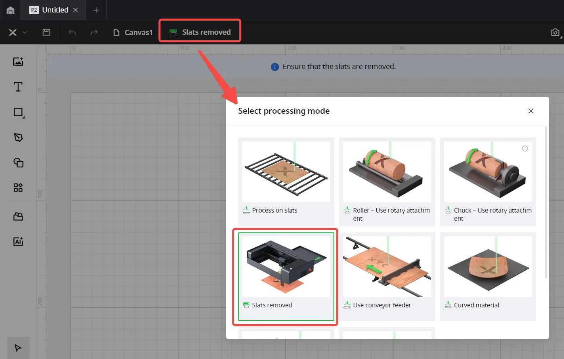564x359 pixels.
Task: Select the Insert image tool
Action: [x=18, y=61]
